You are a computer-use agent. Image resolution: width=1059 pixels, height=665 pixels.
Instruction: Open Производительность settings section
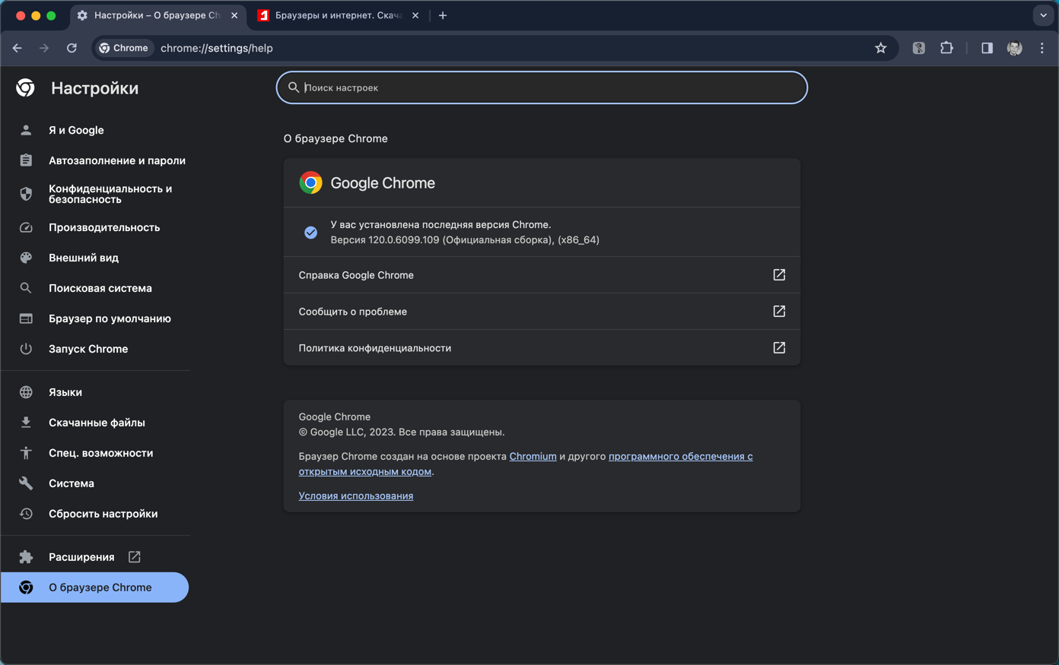(x=104, y=227)
